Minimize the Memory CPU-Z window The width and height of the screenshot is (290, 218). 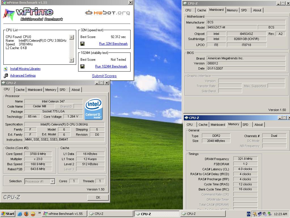click(x=280, y=118)
